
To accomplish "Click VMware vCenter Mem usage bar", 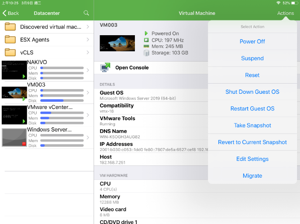I will (62, 118).
